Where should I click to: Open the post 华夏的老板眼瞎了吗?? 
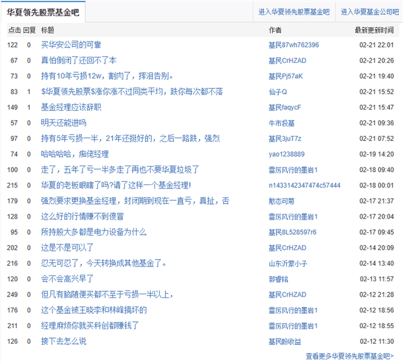point(116,185)
